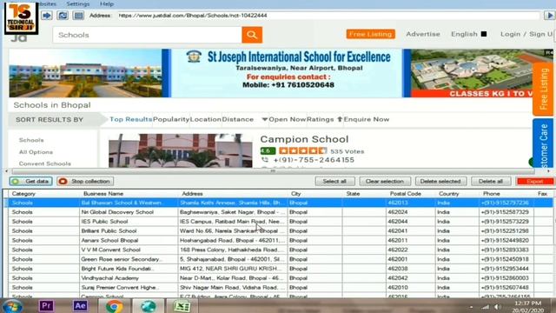Screen dimensions: 556x313
Task: Sort results by Distance
Action: [x=237, y=120]
